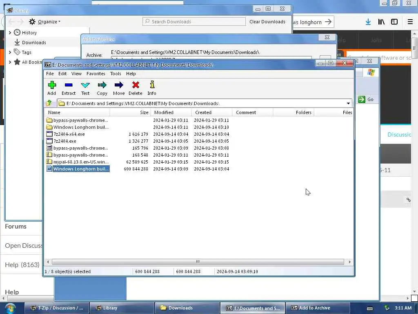The height and width of the screenshot is (314, 418).
Task: Click the Windows Start button
Action: tap(10, 308)
